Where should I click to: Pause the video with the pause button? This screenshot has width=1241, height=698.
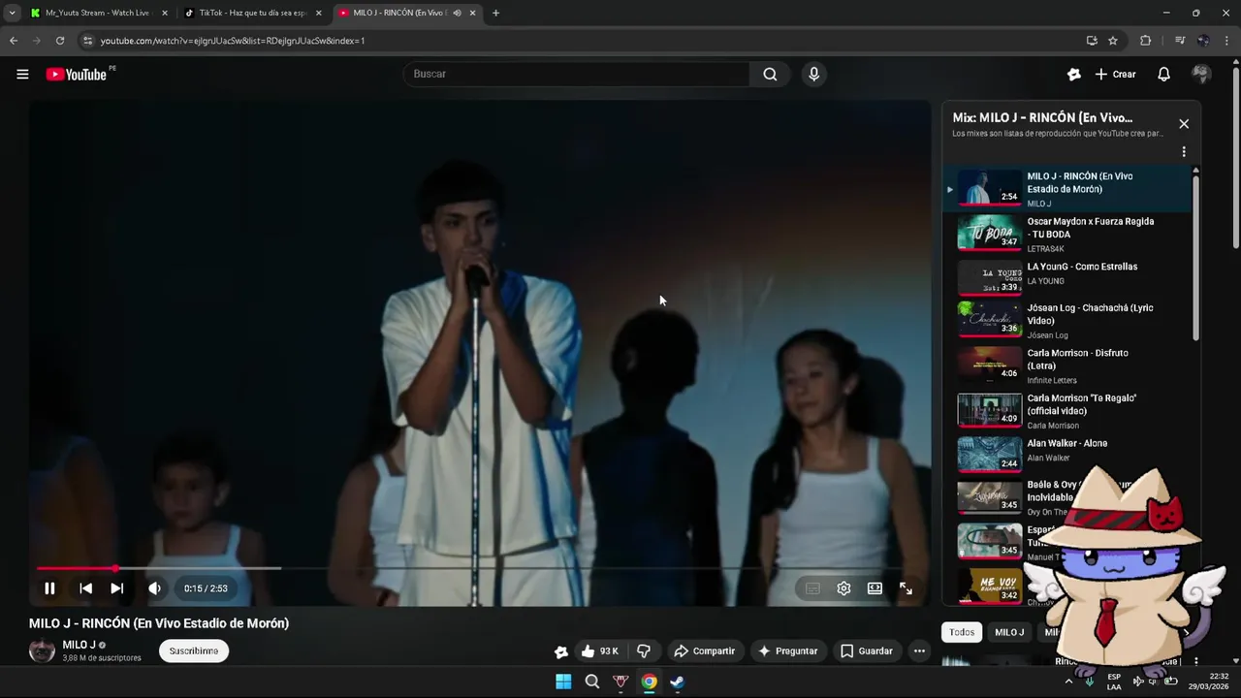click(x=49, y=588)
